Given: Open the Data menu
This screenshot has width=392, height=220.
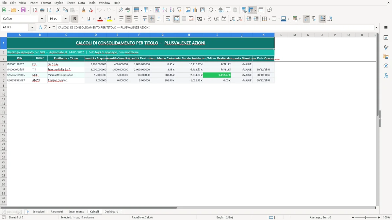Looking at the screenshot, I should (x=81, y=3).
